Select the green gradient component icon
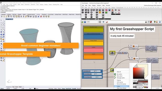Screen dimensions: 162x91 click(106, 12)
